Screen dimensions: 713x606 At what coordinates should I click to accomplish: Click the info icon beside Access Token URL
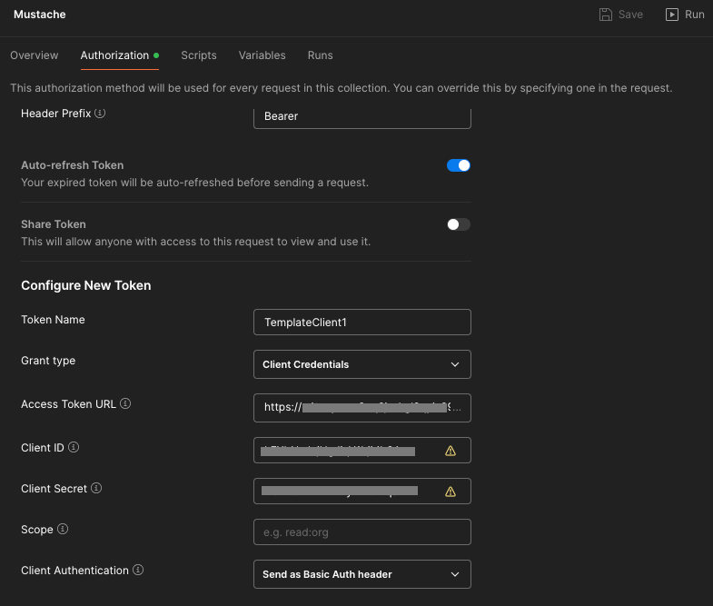[x=125, y=403]
